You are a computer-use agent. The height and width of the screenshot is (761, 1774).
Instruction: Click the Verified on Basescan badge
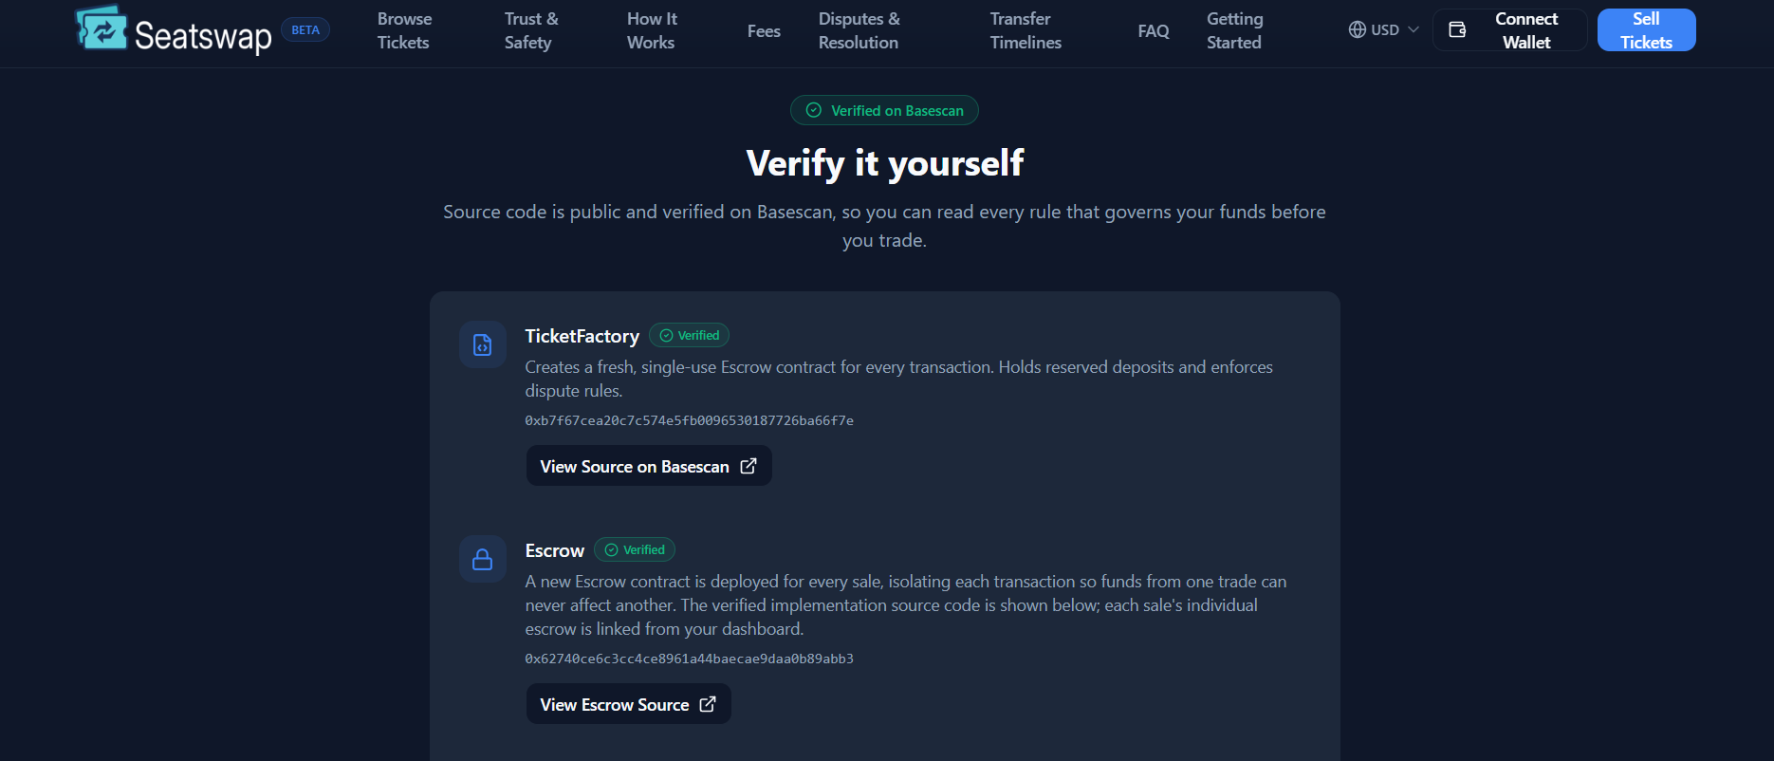[884, 110]
